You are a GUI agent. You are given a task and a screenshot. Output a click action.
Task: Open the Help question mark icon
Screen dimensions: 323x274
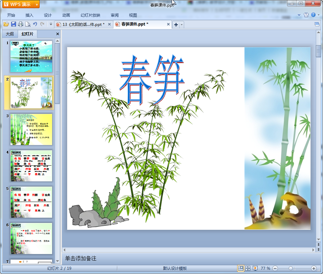[313, 15]
